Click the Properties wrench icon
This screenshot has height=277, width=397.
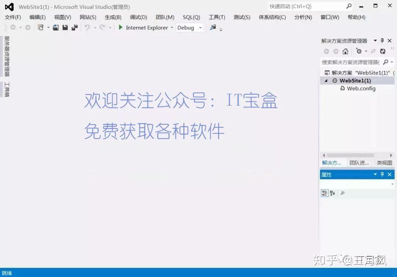coord(342,193)
